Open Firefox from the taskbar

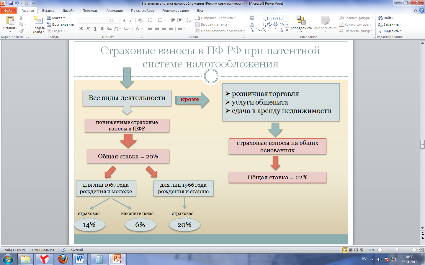point(63,259)
